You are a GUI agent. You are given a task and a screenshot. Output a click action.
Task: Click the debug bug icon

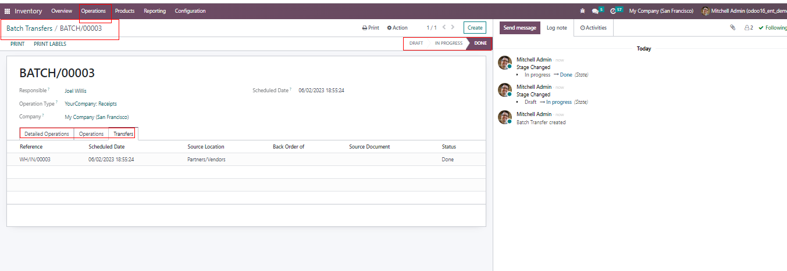click(583, 11)
